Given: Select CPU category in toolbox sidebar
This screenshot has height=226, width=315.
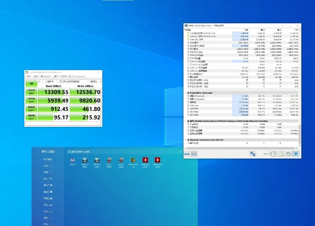Looking at the screenshot, I should point(48,166).
